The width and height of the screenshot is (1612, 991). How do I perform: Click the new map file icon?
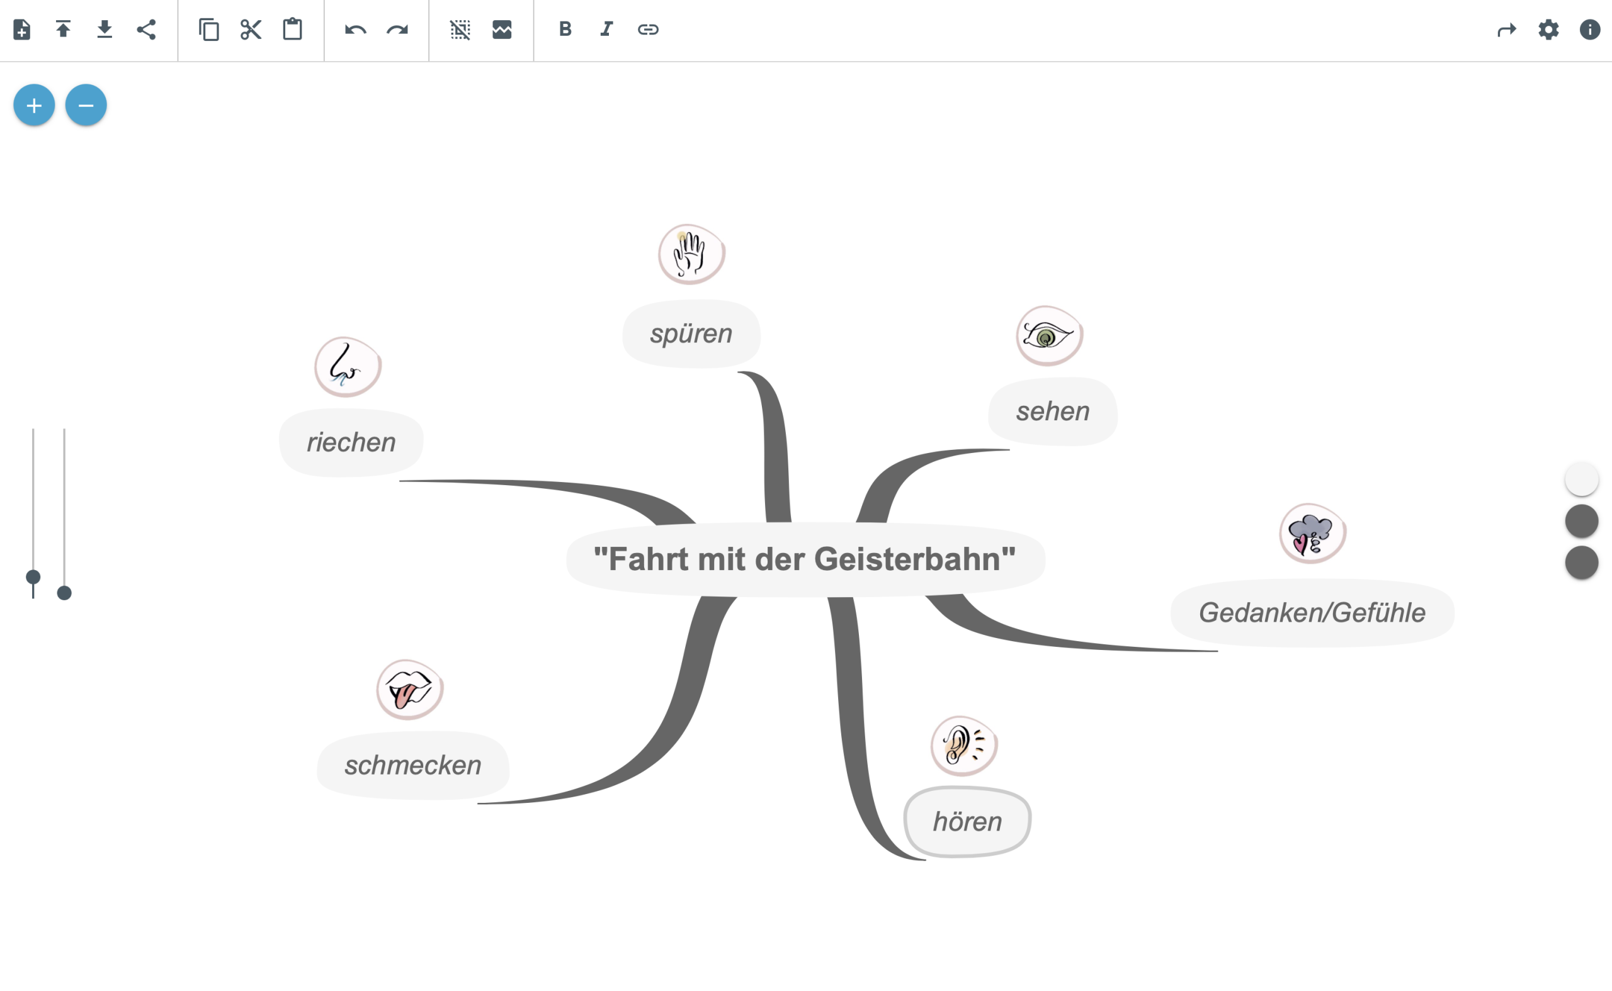(x=21, y=30)
